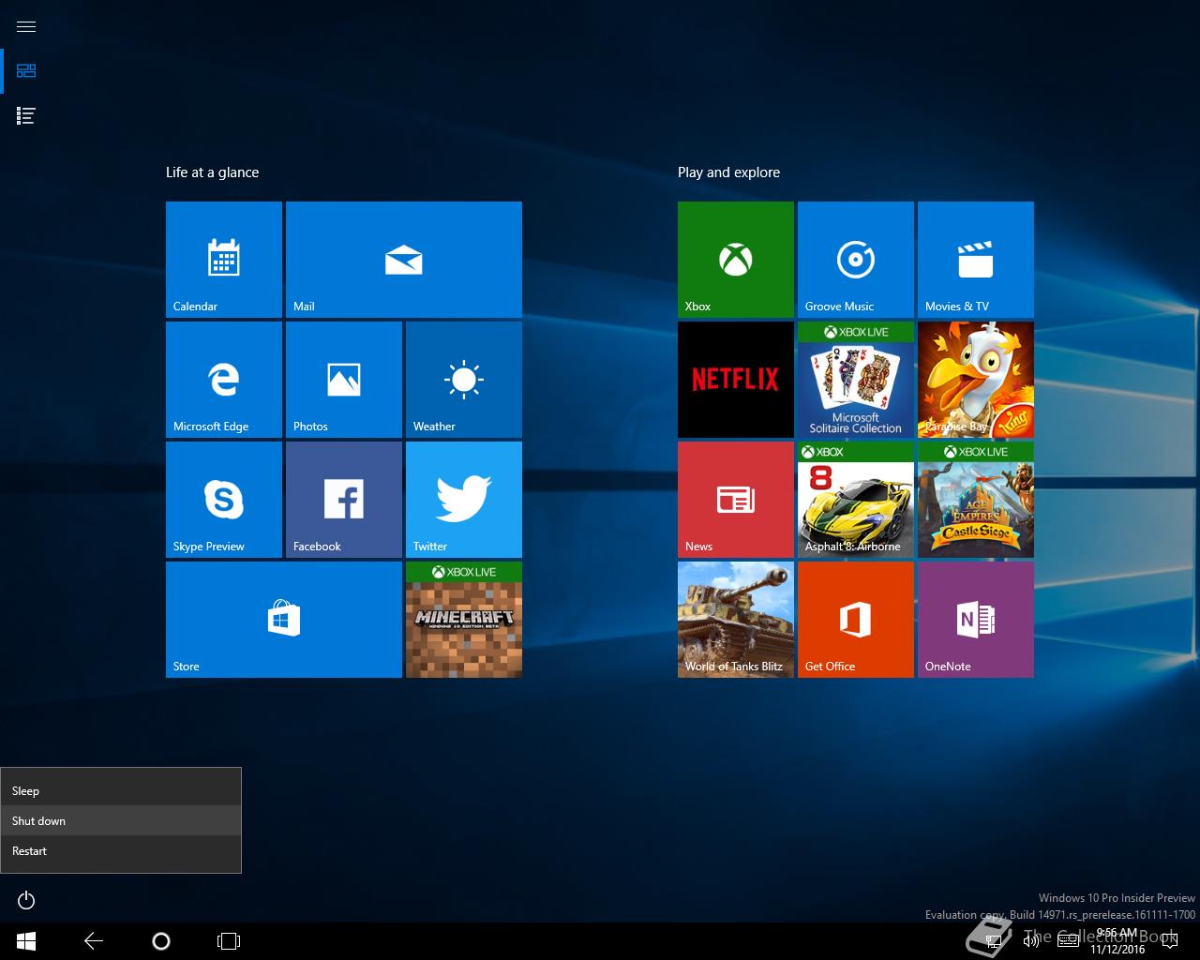Choose Shut down from the power menu
Viewport: 1200px width, 960px height.
tap(121, 821)
